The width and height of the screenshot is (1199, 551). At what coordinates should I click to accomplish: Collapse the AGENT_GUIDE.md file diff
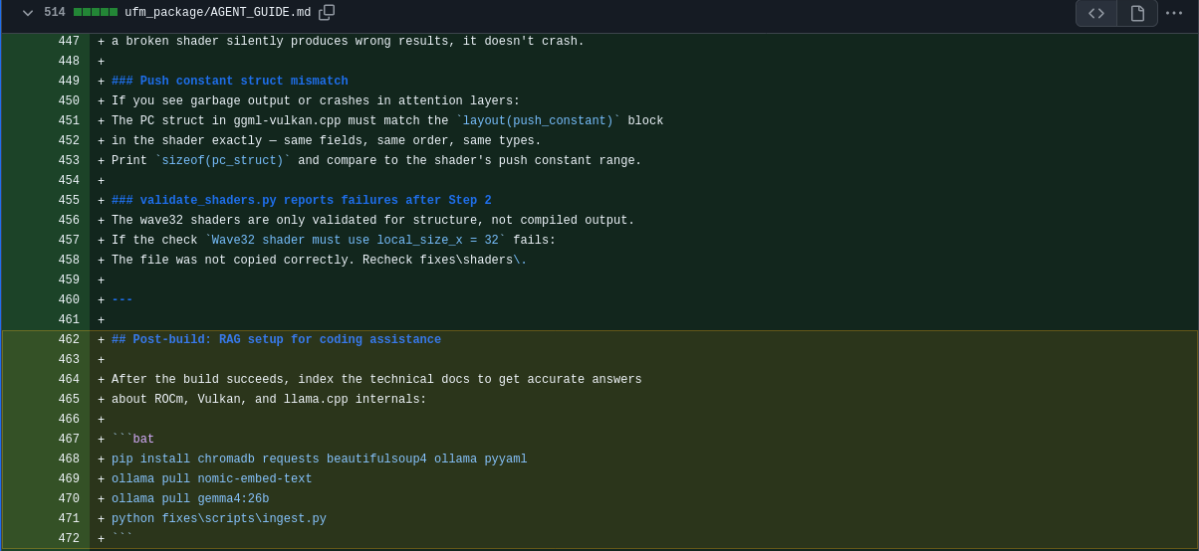[28, 13]
